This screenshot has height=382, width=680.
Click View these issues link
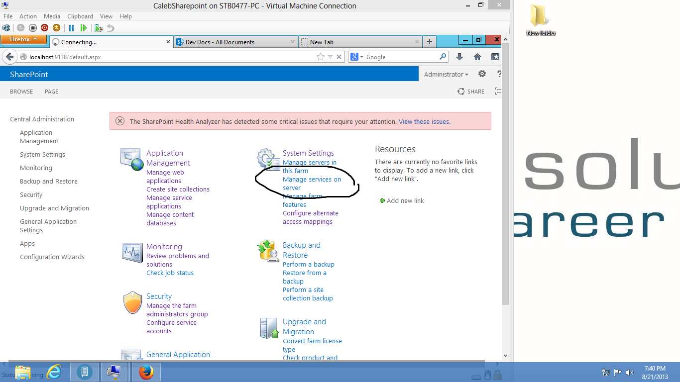tap(425, 121)
